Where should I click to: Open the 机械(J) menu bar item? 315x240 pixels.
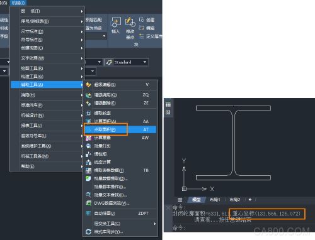click(18, 3)
